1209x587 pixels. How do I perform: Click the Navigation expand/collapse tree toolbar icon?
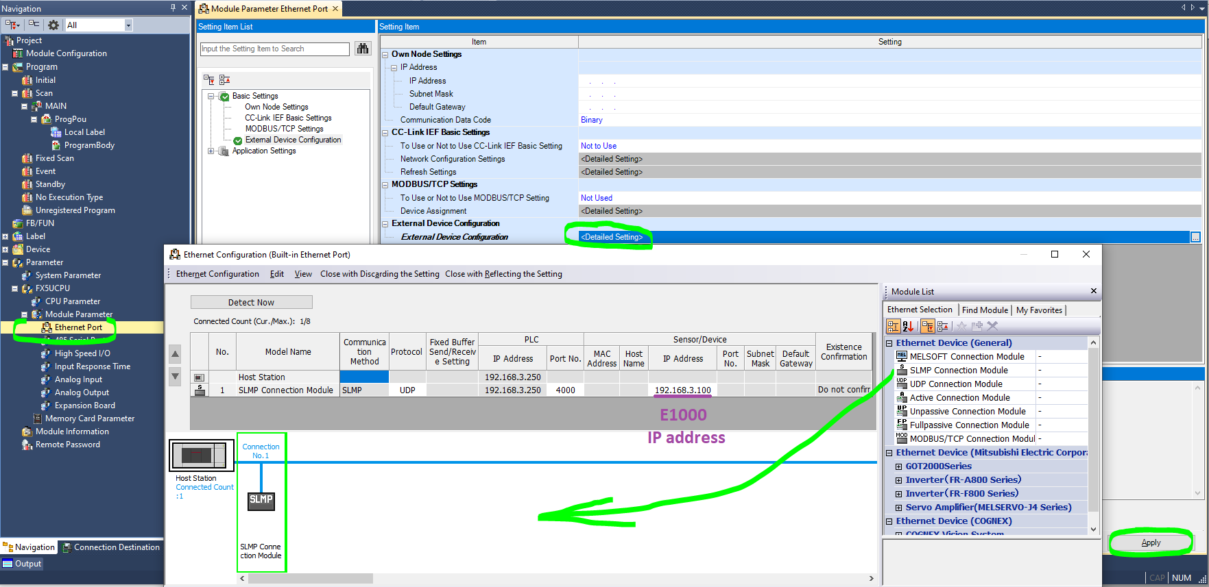(x=12, y=25)
